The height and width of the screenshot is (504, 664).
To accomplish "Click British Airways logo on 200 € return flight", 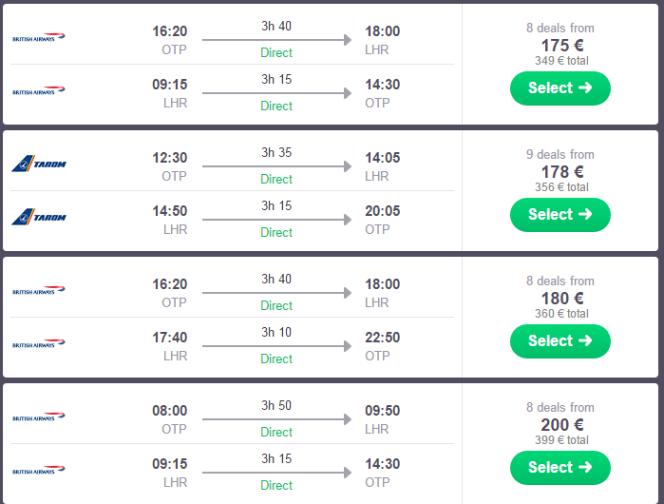I will click(x=39, y=471).
